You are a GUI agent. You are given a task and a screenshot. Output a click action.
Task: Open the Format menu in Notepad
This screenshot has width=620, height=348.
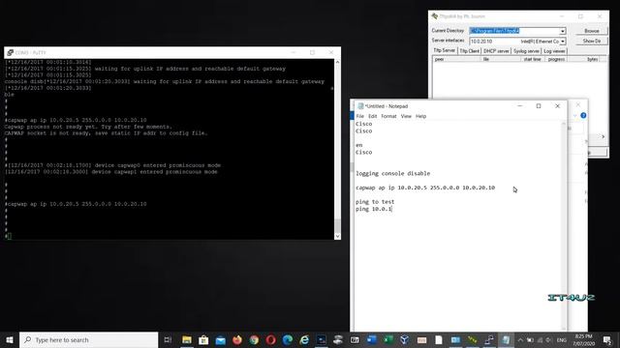coord(388,116)
